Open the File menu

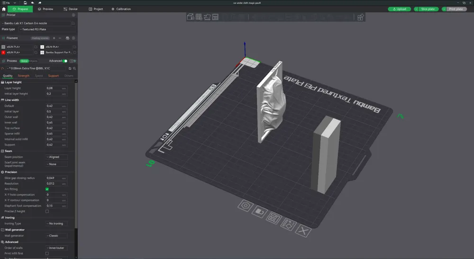[6, 3]
